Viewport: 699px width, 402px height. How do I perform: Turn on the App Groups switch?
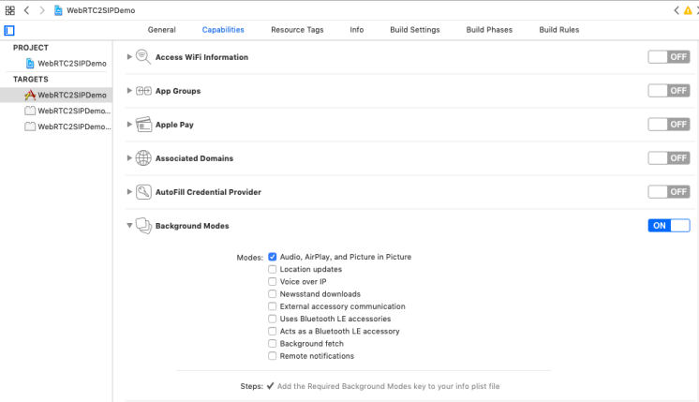(x=668, y=91)
